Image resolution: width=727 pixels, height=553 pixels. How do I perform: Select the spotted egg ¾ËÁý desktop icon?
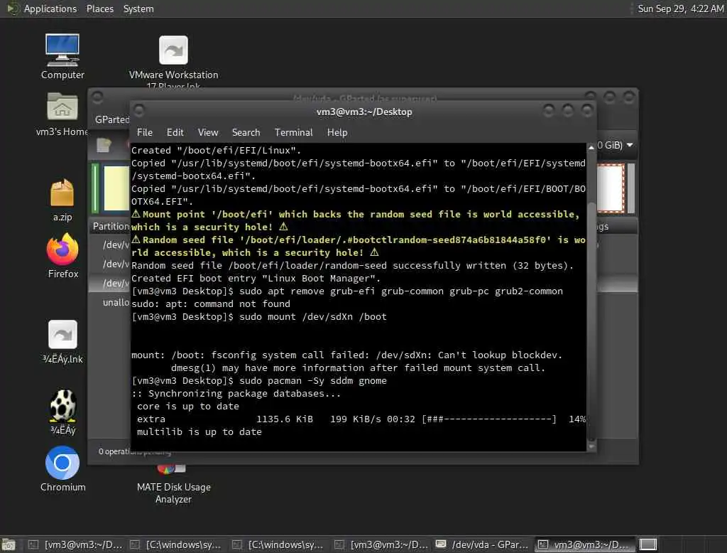coord(62,412)
